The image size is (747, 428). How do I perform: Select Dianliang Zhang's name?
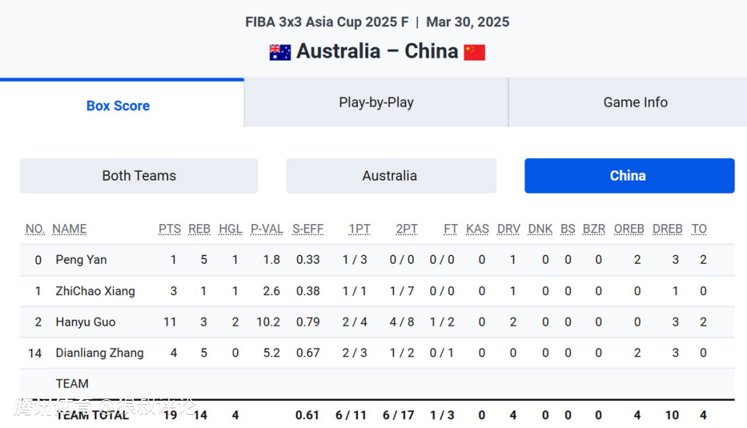click(x=100, y=353)
